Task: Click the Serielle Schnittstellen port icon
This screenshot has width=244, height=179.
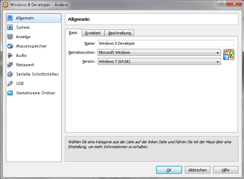Action: (10, 74)
